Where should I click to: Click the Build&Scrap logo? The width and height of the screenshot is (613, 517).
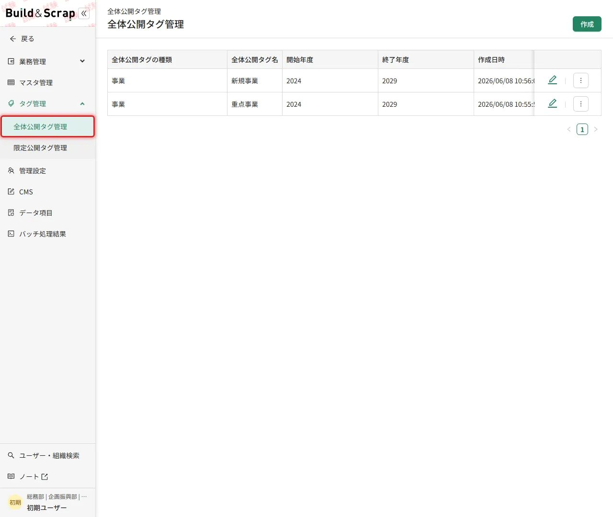click(40, 13)
